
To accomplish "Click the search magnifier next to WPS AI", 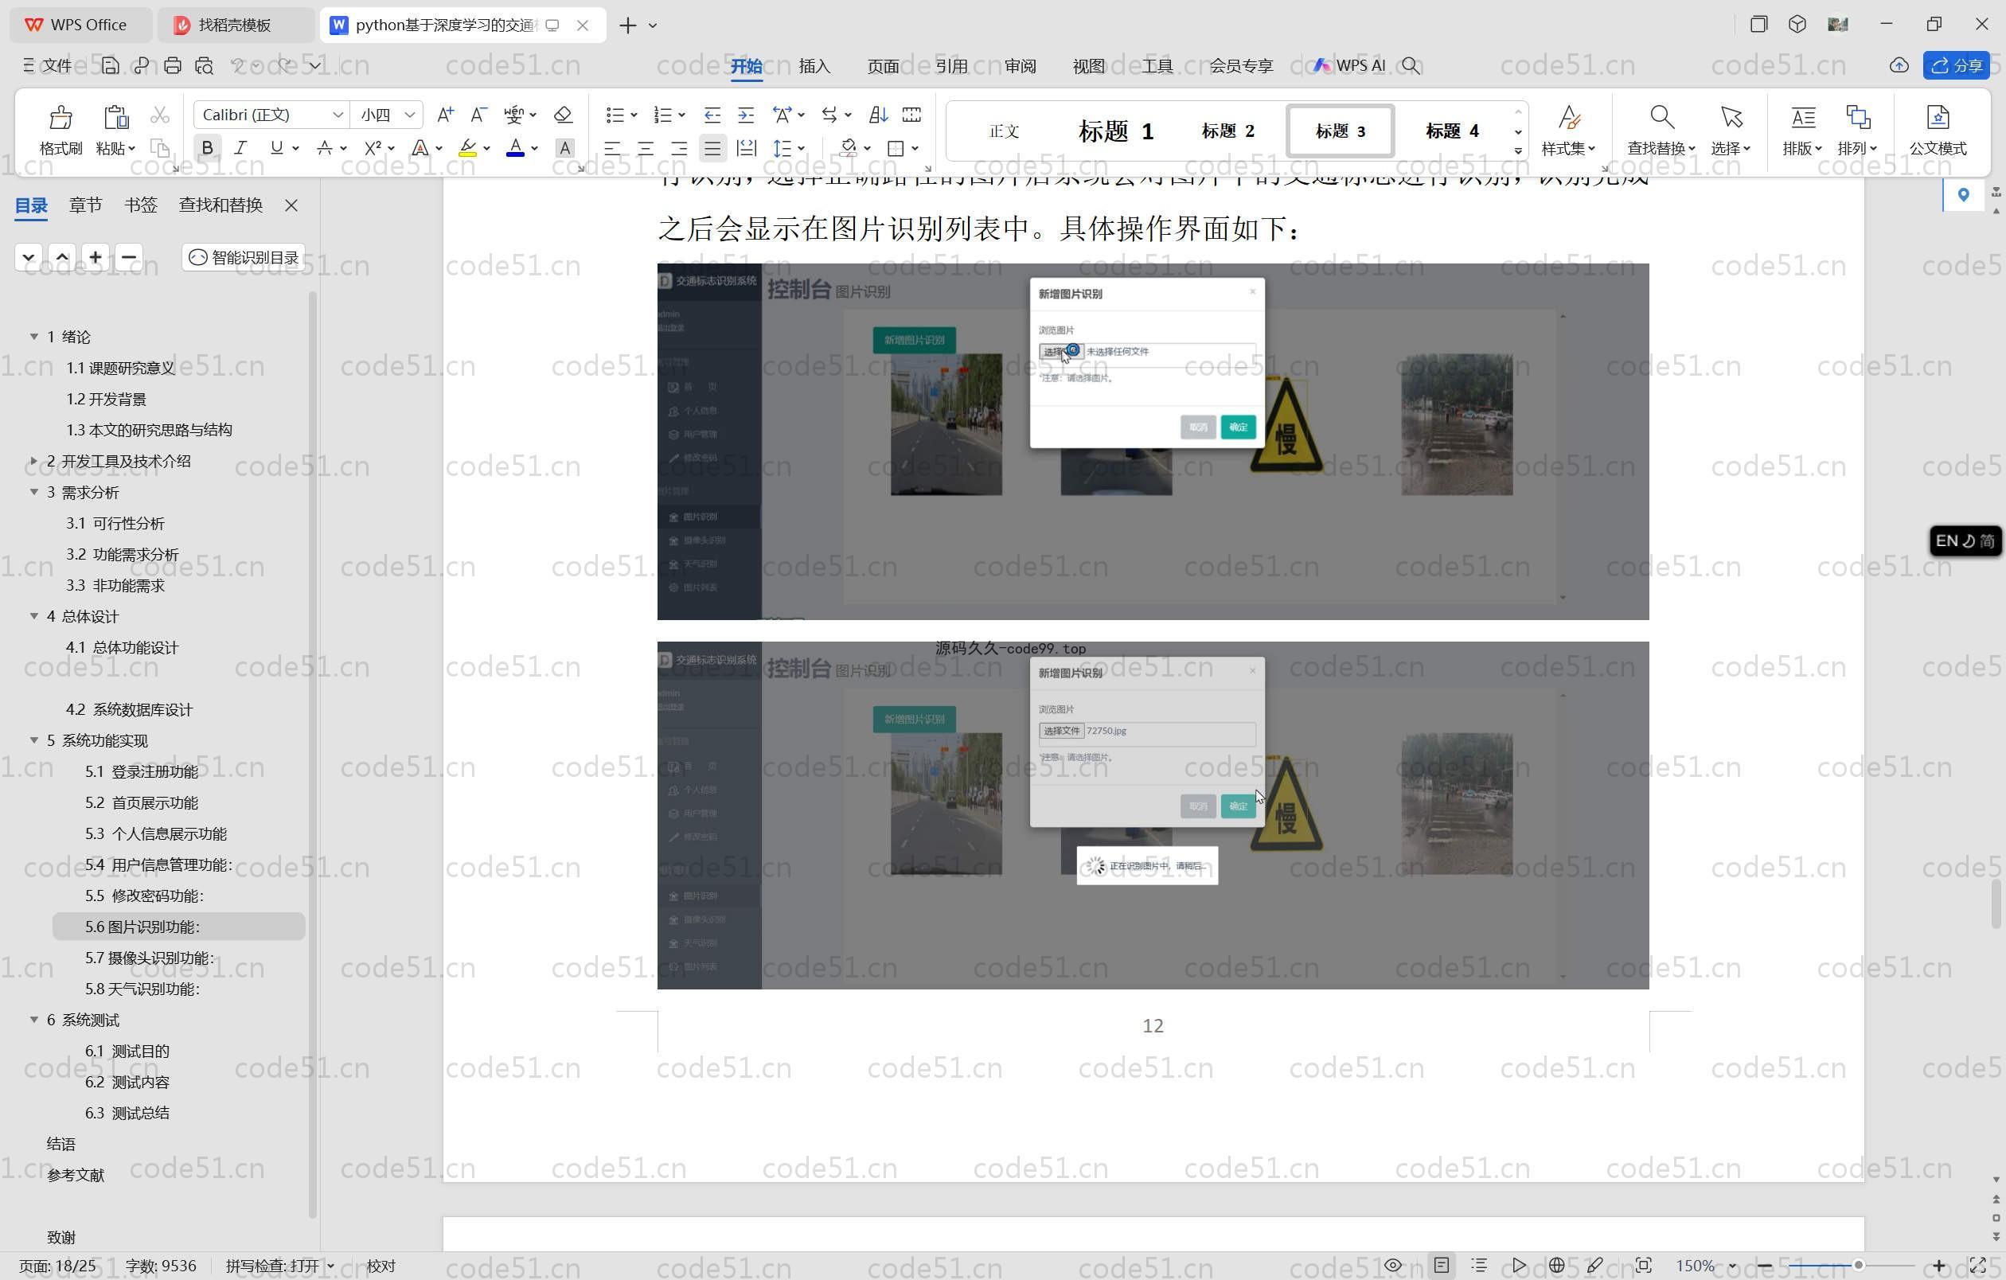I will point(1410,65).
